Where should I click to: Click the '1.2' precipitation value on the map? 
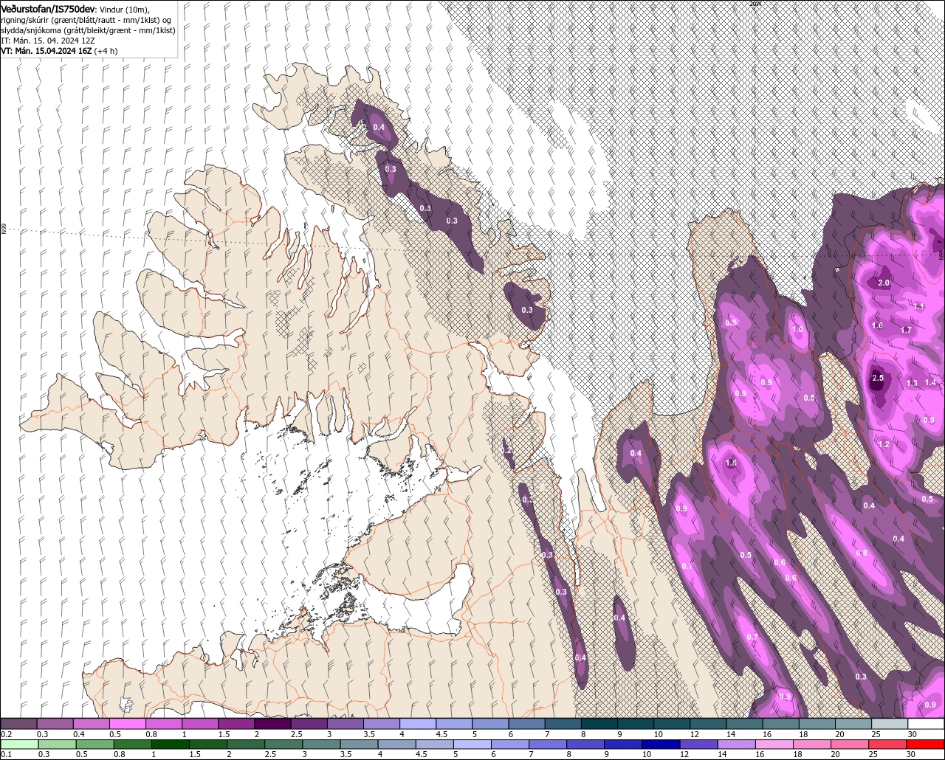[884, 444]
